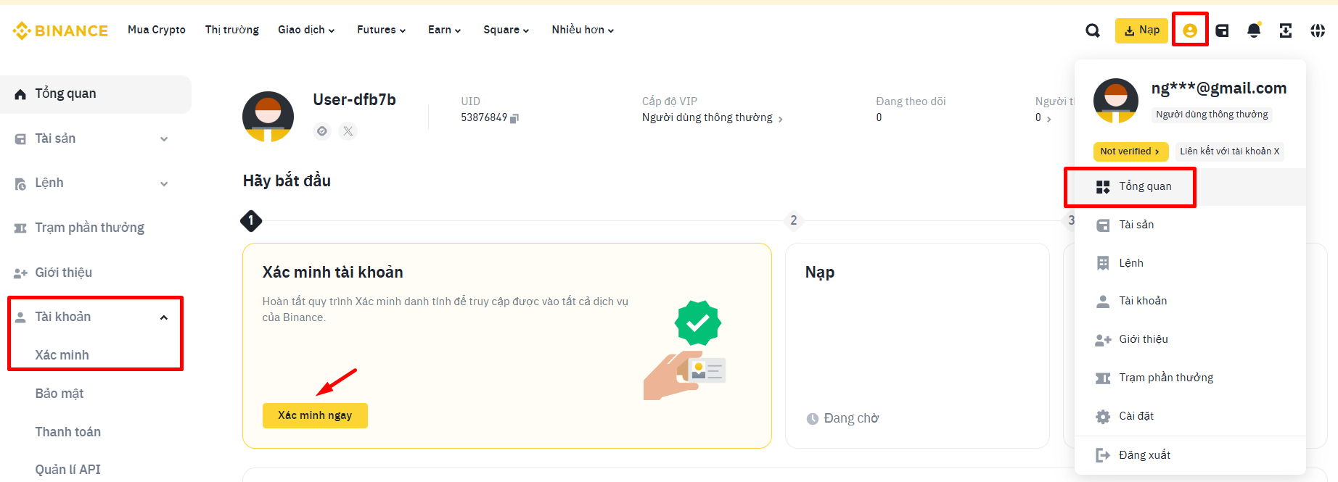Open Giới thiệu in left sidebar
Viewport: 1338px width, 482px height.
(x=96, y=273)
